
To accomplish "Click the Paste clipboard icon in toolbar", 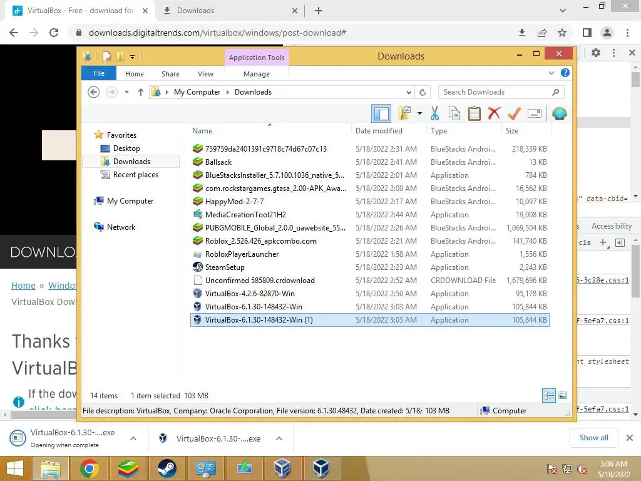I will coord(474,113).
